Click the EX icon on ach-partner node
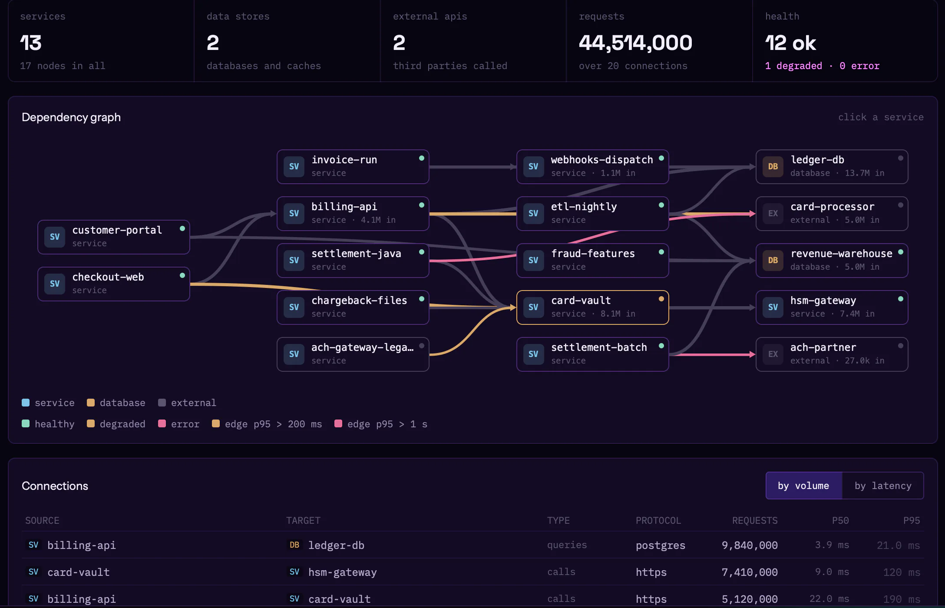945x608 pixels. click(773, 354)
